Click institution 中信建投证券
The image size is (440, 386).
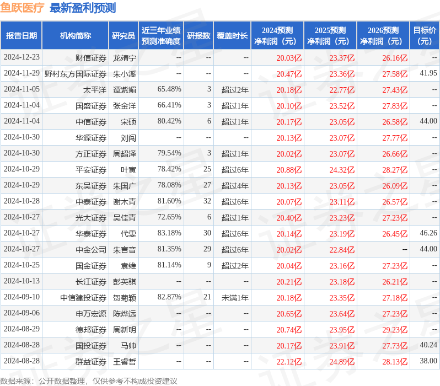[83, 298]
